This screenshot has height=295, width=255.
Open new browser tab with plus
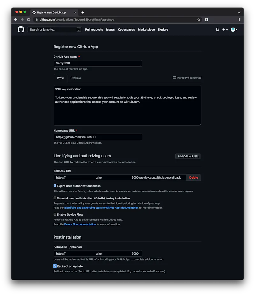tap(83, 13)
